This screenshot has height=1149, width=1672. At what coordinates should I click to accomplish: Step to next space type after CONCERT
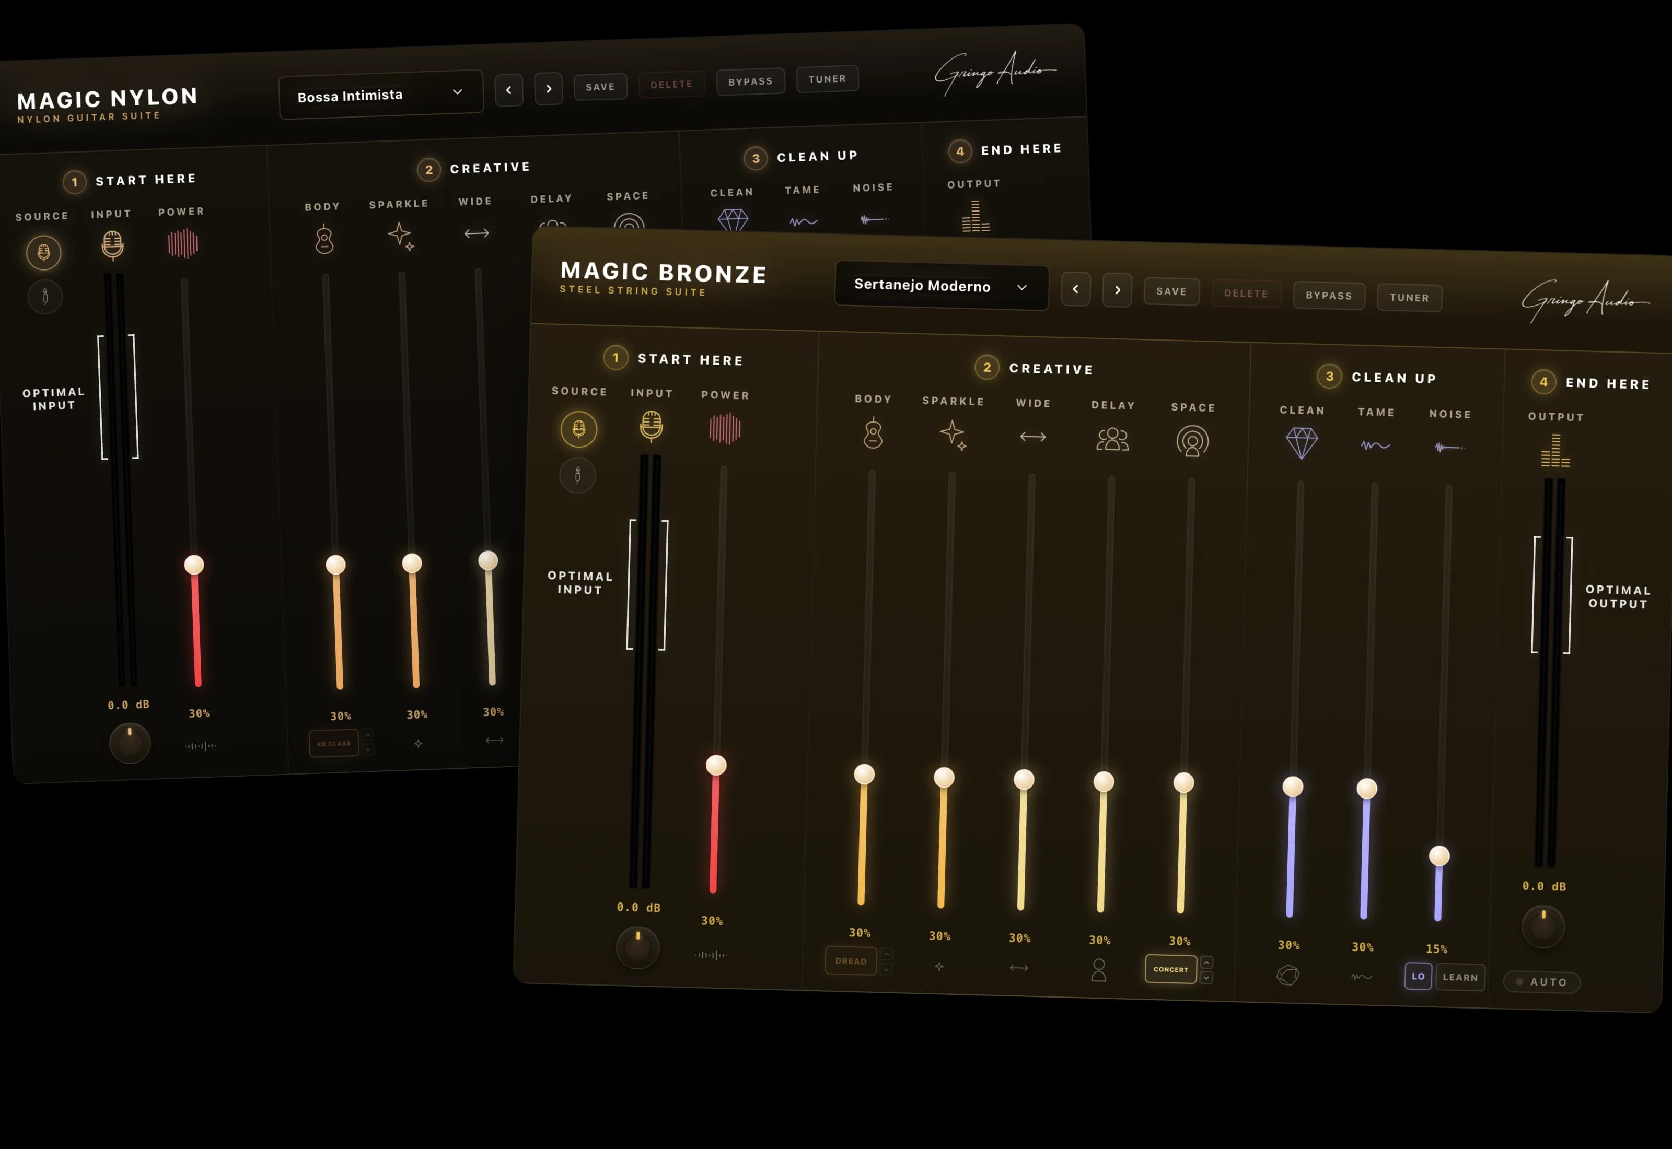(1206, 978)
